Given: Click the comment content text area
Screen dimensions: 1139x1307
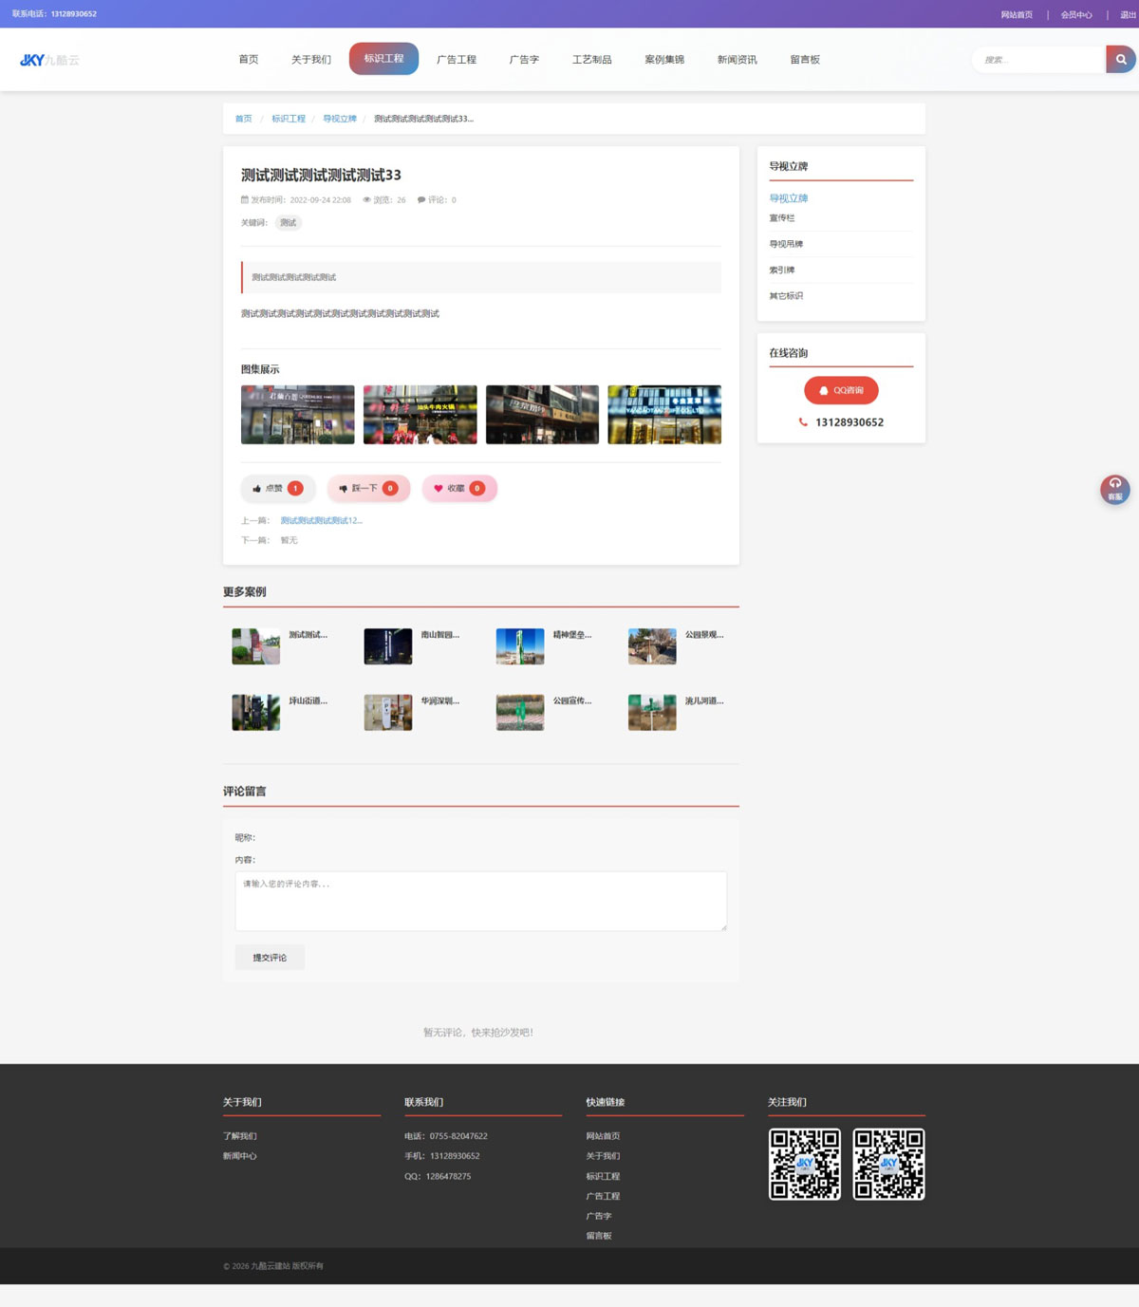Looking at the screenshot, I should click(x=480, y=901).
